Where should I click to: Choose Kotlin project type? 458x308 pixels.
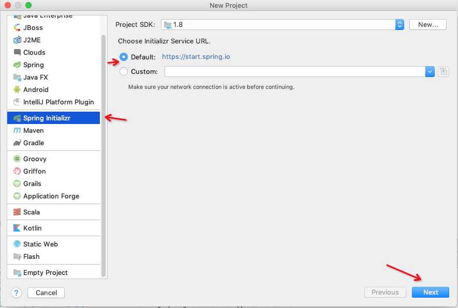pyautogui.click(x=53, y=228)
